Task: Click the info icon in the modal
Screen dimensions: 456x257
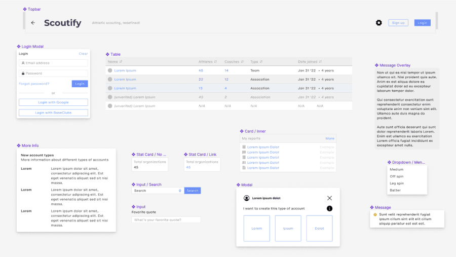Action: point(329,208)
